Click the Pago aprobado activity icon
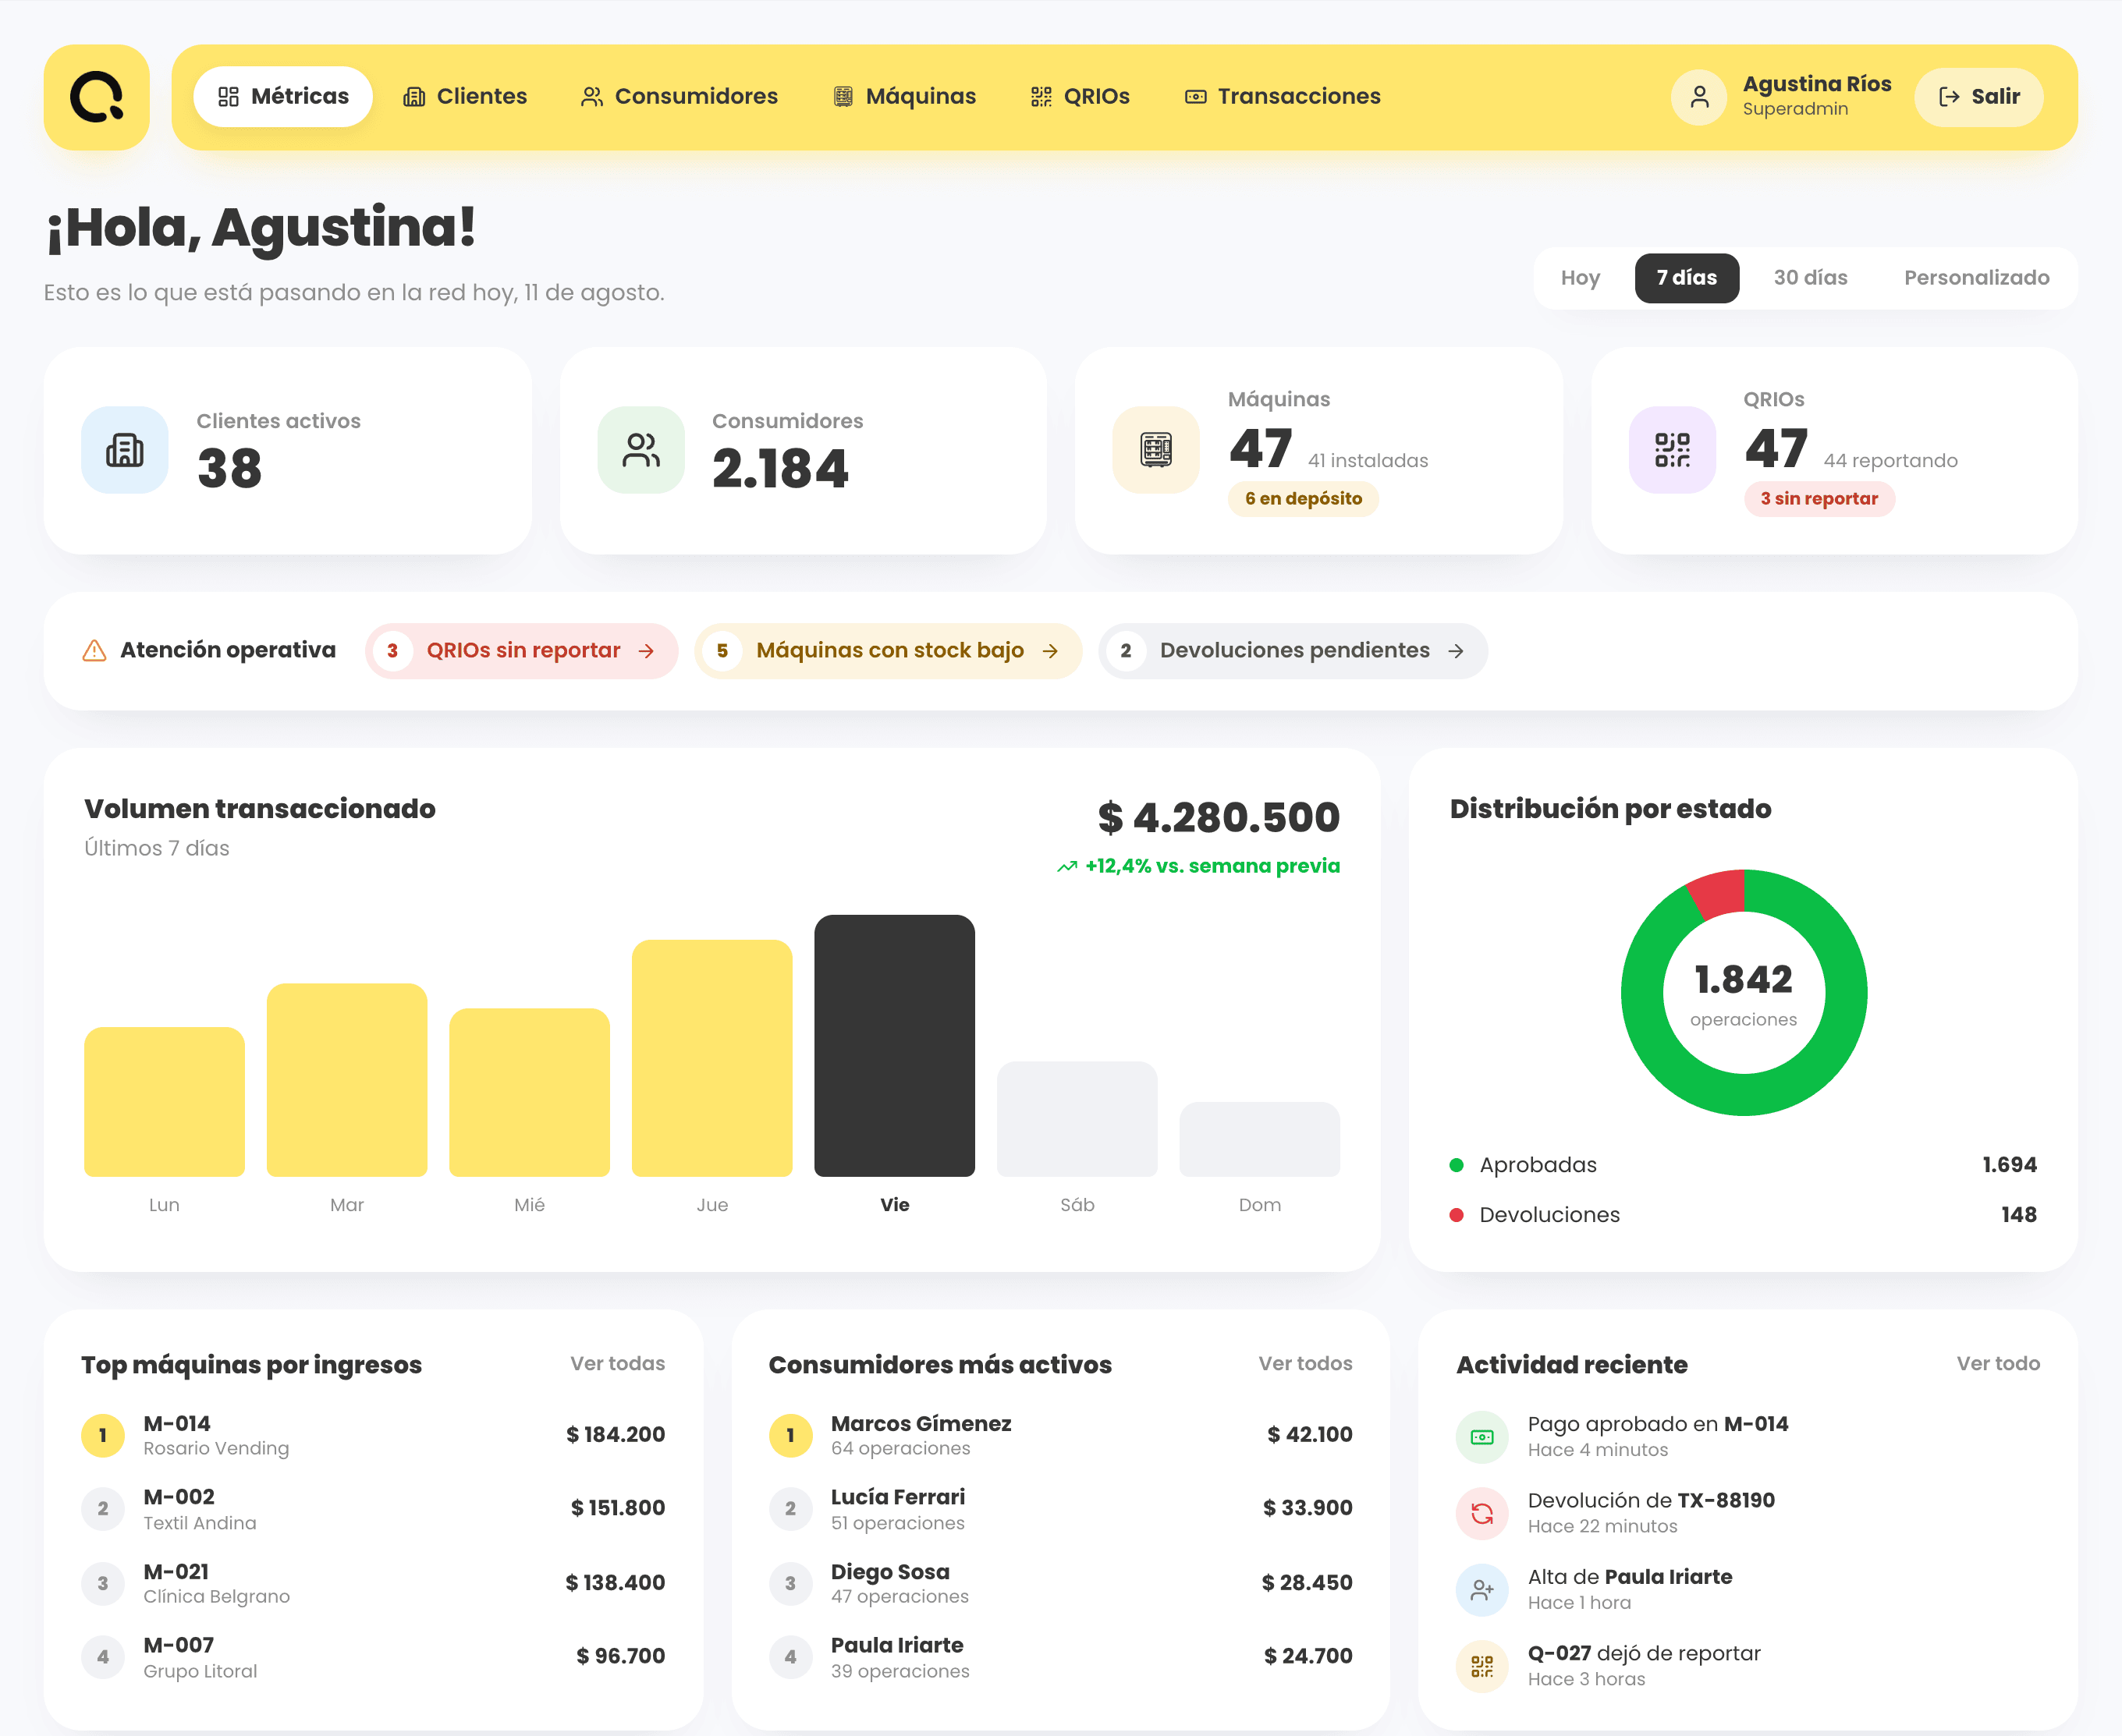The height and width of the screenshot is (1736, 2122). [1481, 1437]
